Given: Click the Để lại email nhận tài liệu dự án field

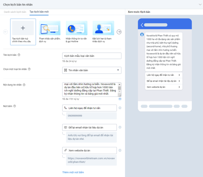Looking at the screenshot, I should (x=89, y=127).
